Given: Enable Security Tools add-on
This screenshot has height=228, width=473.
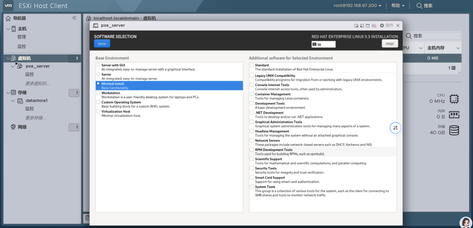Looking at the screenshot, I should [x=252, y=168].
